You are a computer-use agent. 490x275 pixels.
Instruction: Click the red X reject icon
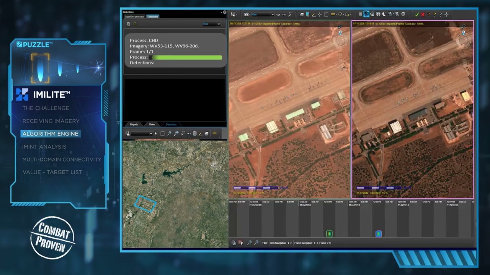pos(423,15)
